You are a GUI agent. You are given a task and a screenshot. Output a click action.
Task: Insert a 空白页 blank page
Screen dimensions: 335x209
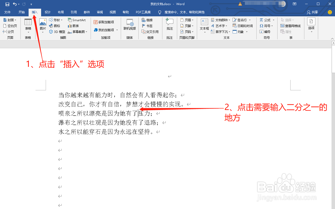pos(10,26)
